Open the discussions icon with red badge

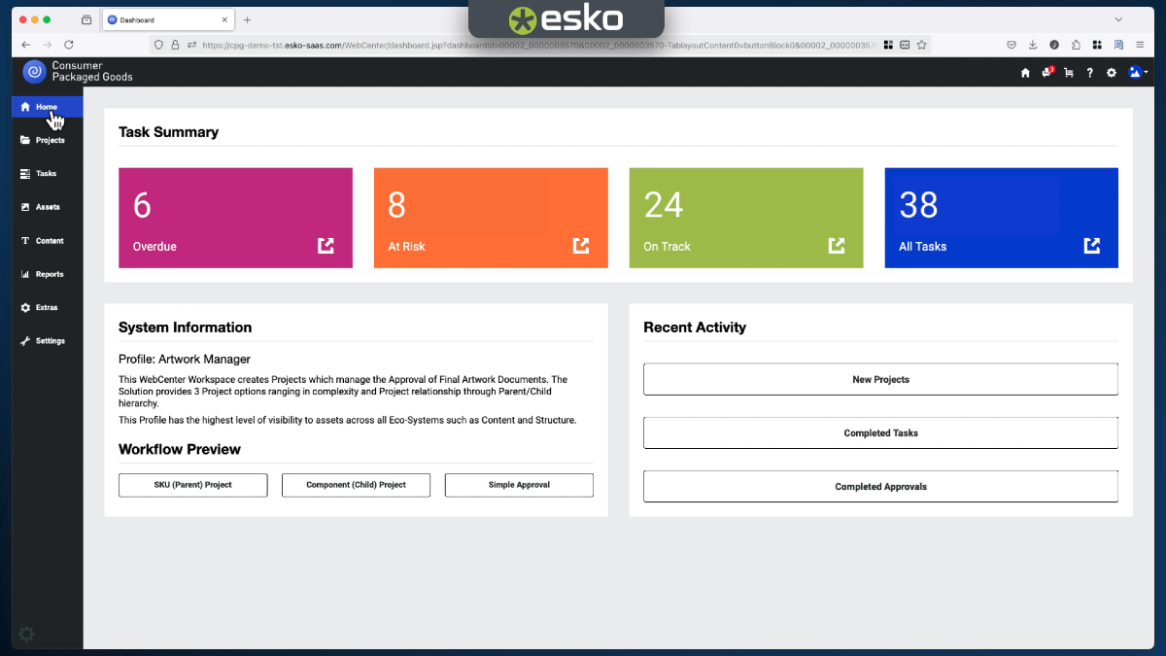[x=1046, y=72]
